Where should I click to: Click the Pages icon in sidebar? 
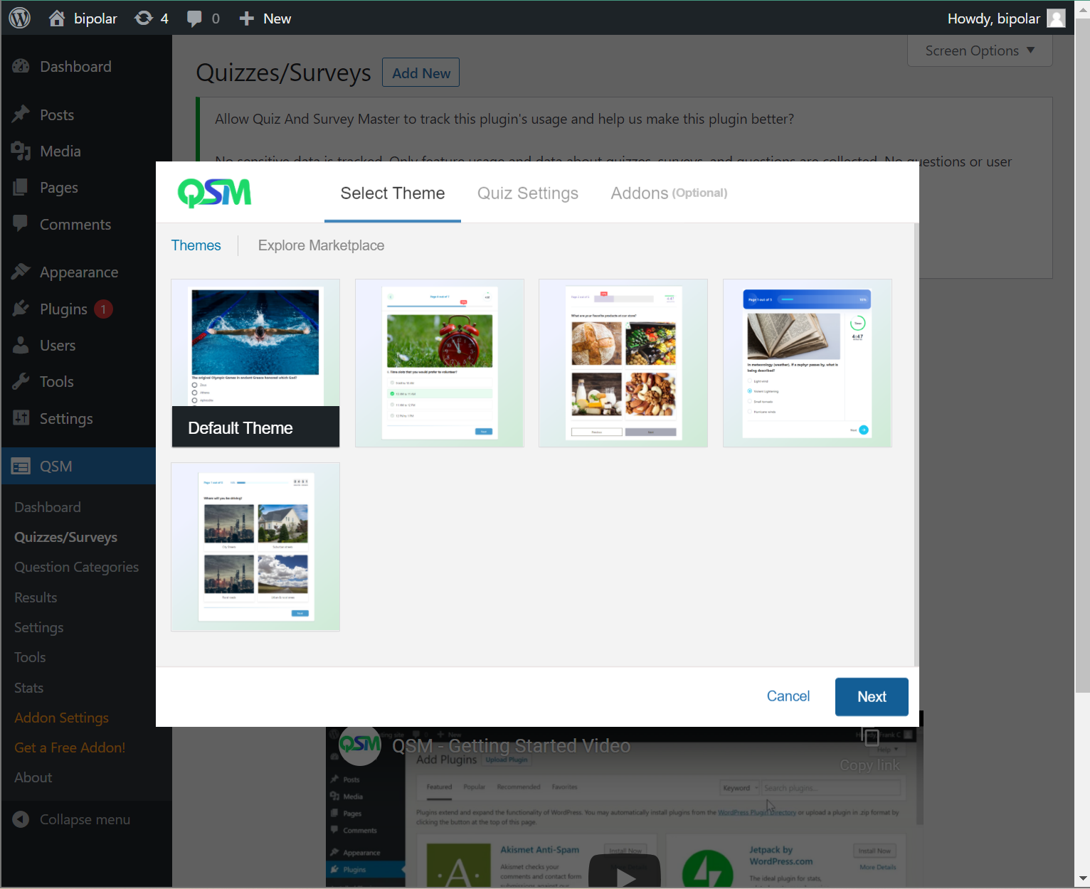(x=21, y=187)
